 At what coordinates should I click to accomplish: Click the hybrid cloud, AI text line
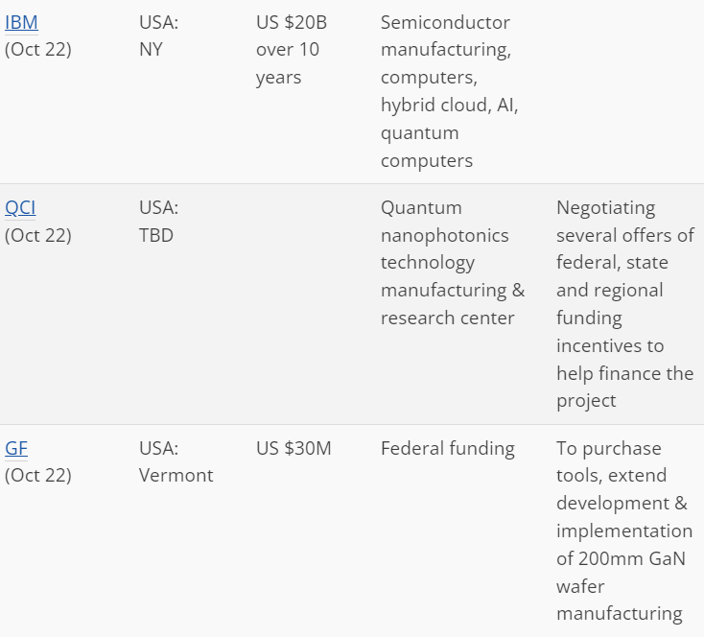(x=450, y=106)
